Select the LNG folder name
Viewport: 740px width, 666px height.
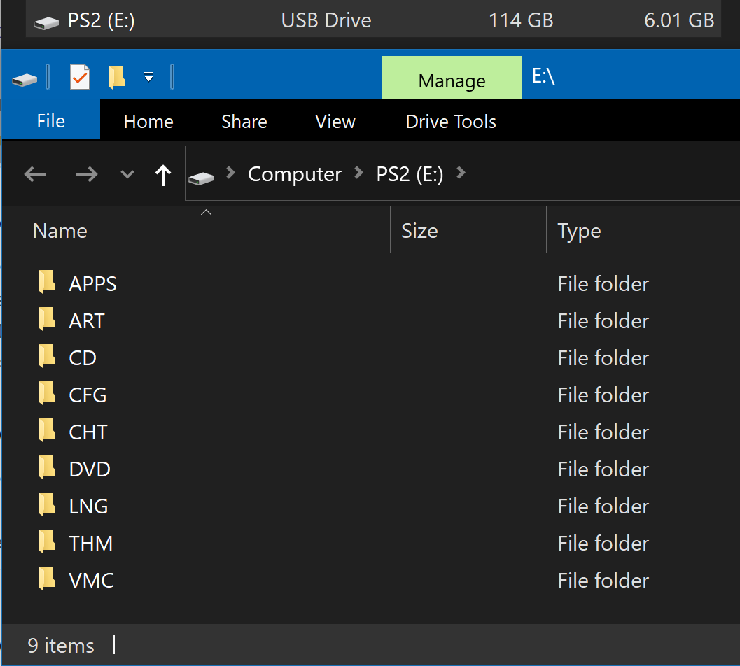click(88, 506)
